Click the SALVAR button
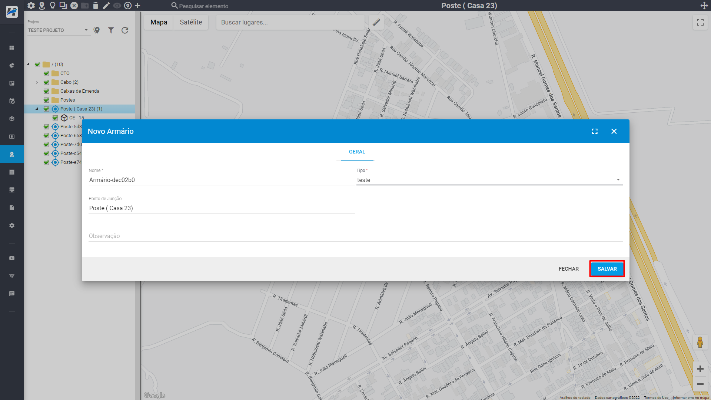 pos(607,269)
